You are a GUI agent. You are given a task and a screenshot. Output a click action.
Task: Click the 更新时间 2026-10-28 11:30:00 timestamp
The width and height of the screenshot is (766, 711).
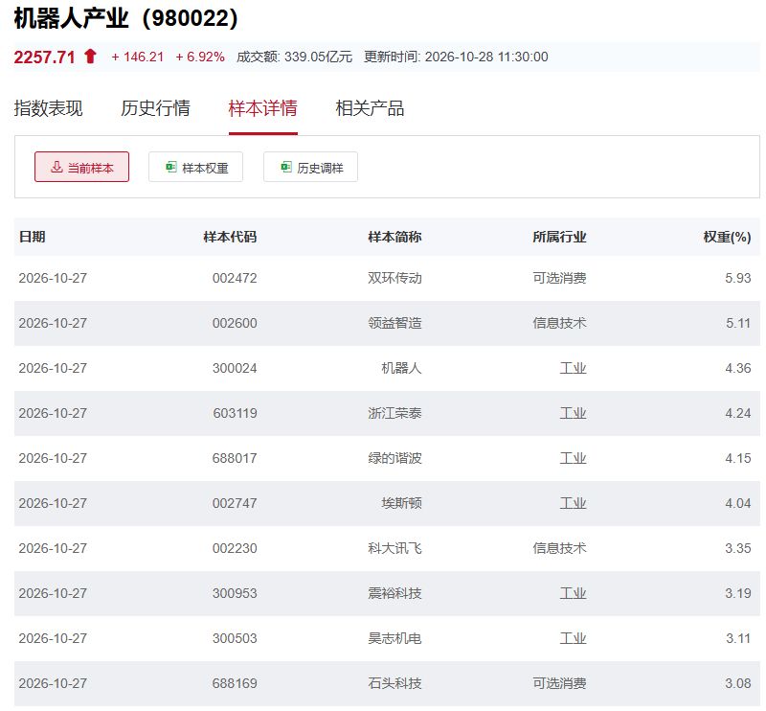456,57
